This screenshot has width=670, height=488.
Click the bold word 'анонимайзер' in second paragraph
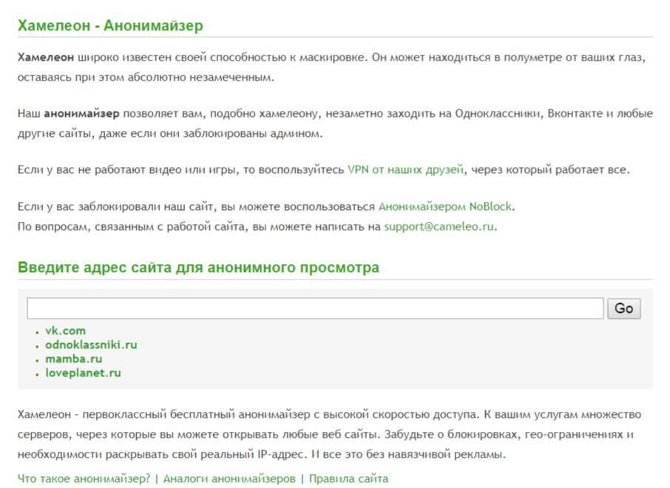(81, 114)
